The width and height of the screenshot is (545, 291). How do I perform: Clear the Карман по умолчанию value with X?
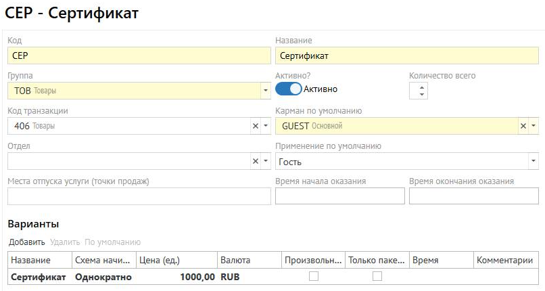coord(523,126)
